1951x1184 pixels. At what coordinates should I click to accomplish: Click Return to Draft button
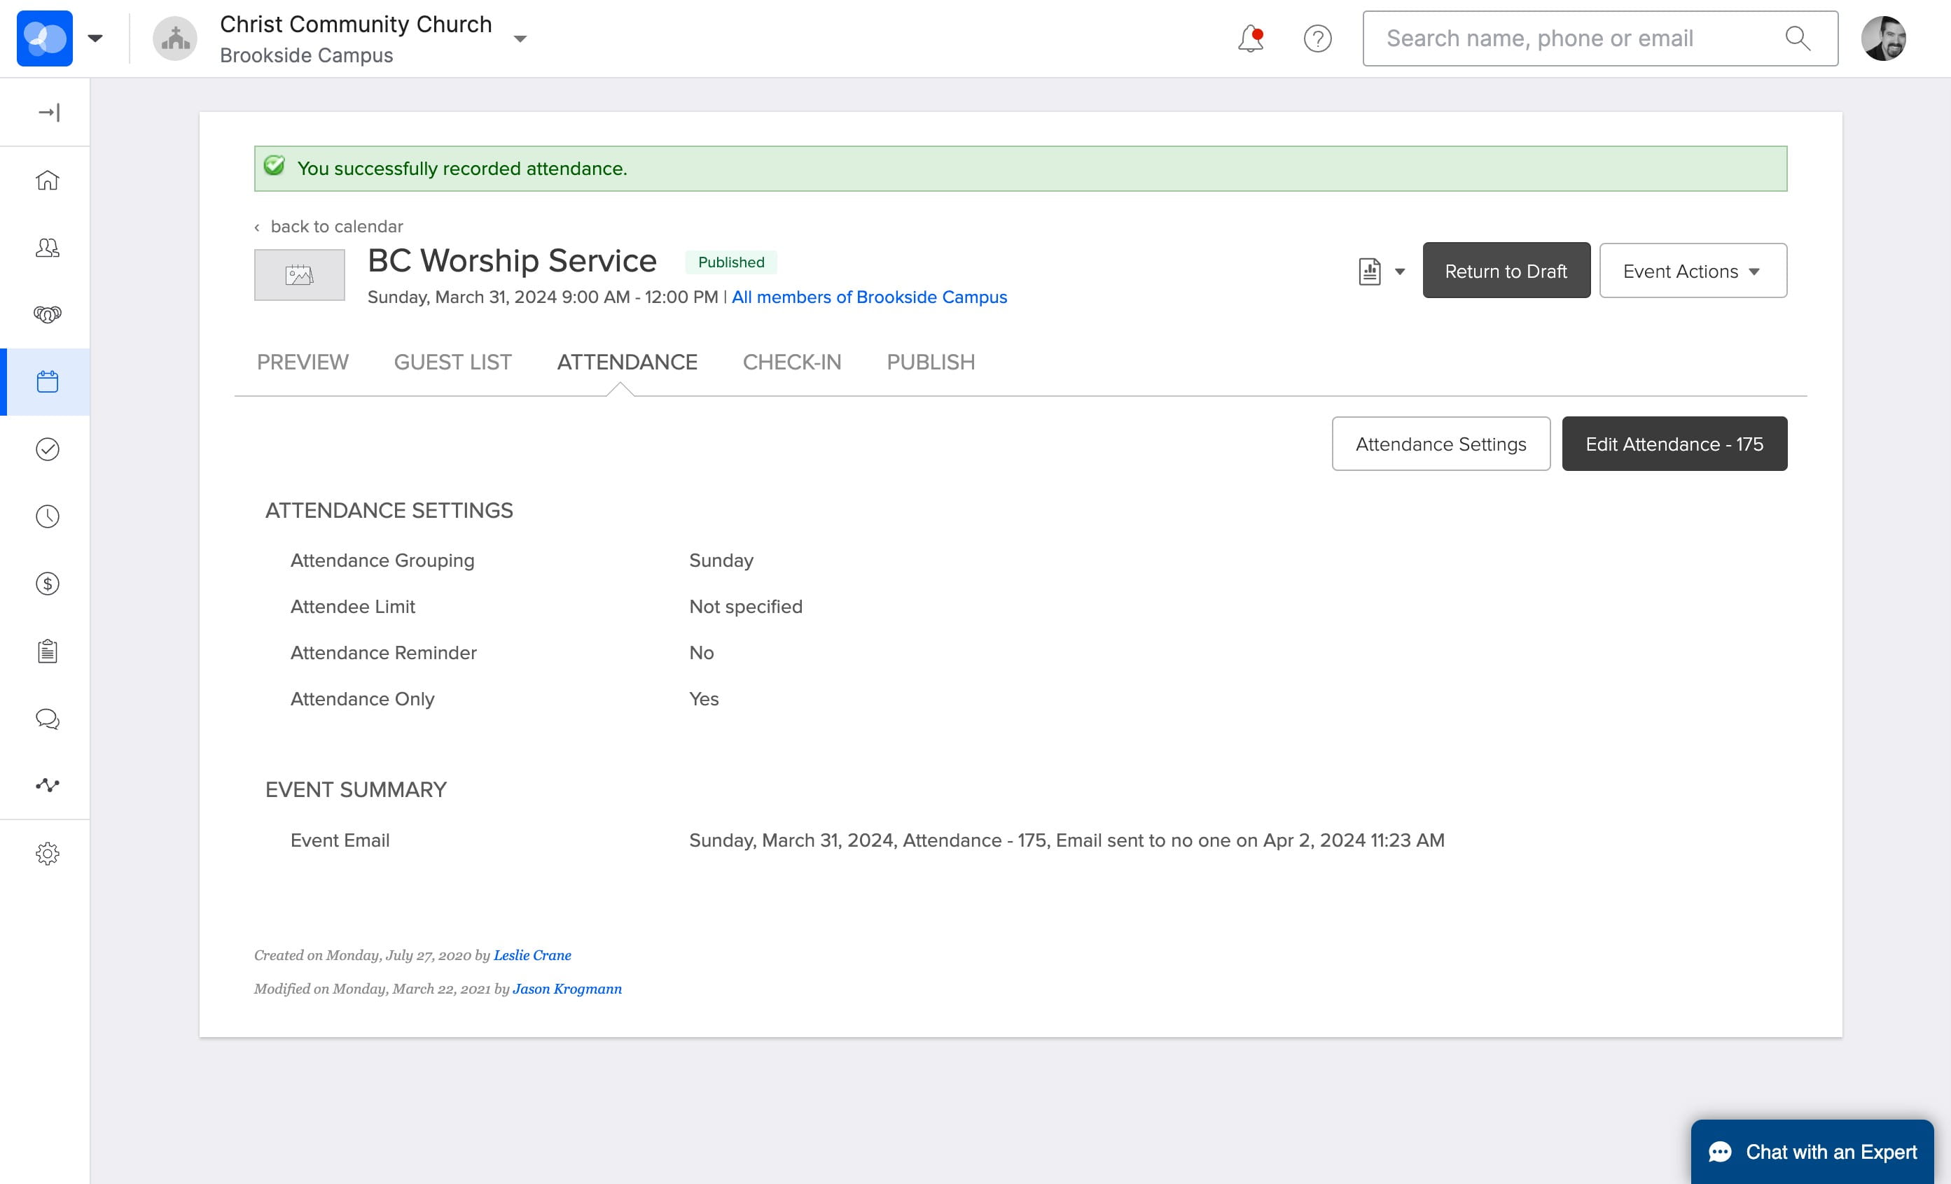pyautogui.click(x=1506, y=271)
